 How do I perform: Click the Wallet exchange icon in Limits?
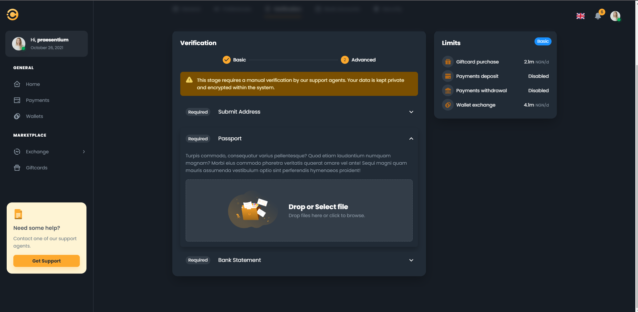point(448,105)
